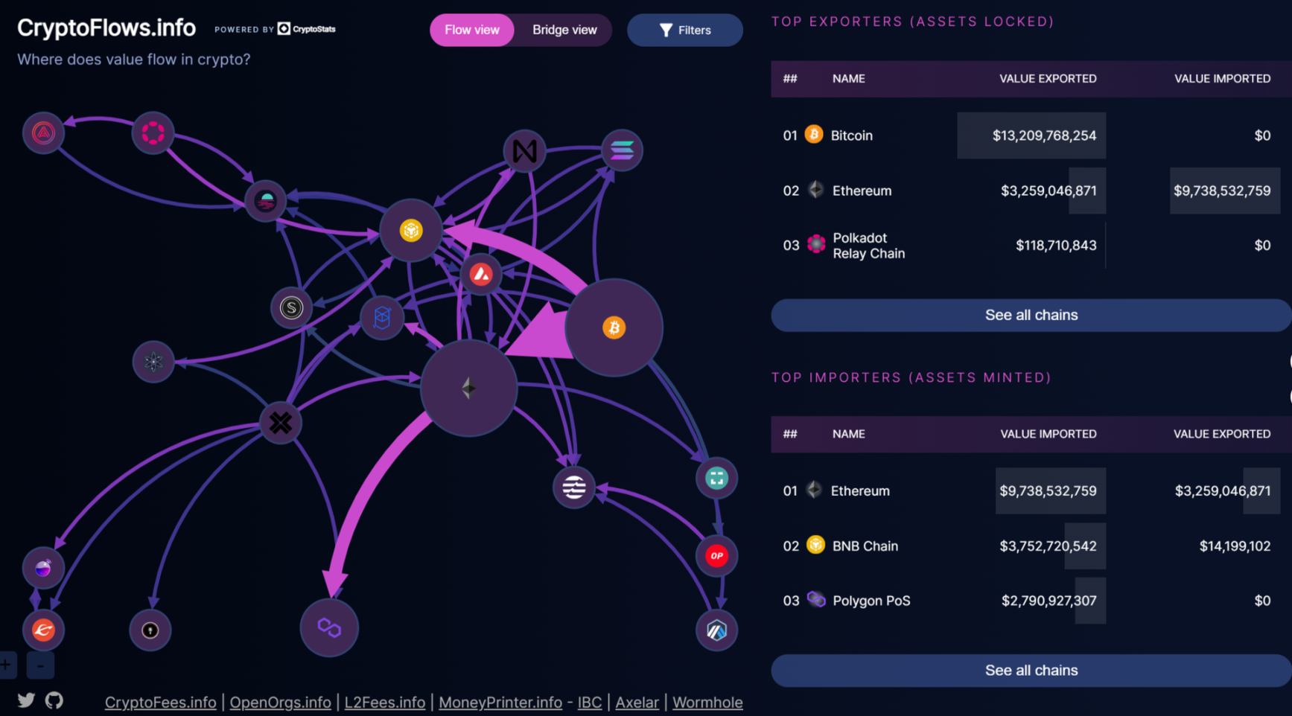1292x716 pixels.
Task: Select the BNB Chain row in Top Importers
Action: [x=1031, y=546]
